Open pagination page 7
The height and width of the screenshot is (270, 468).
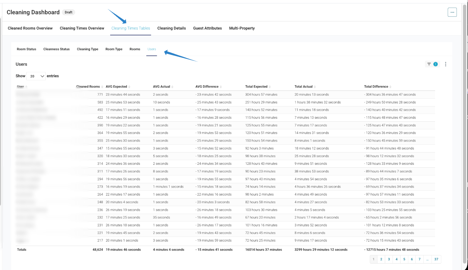420,259
